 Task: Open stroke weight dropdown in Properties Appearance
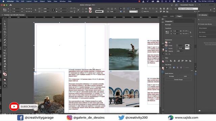pos(183,45)
